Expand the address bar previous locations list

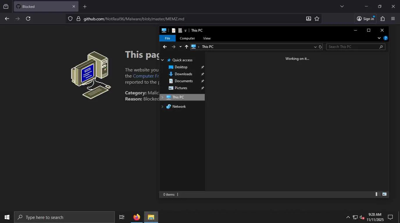coord(315,47)
